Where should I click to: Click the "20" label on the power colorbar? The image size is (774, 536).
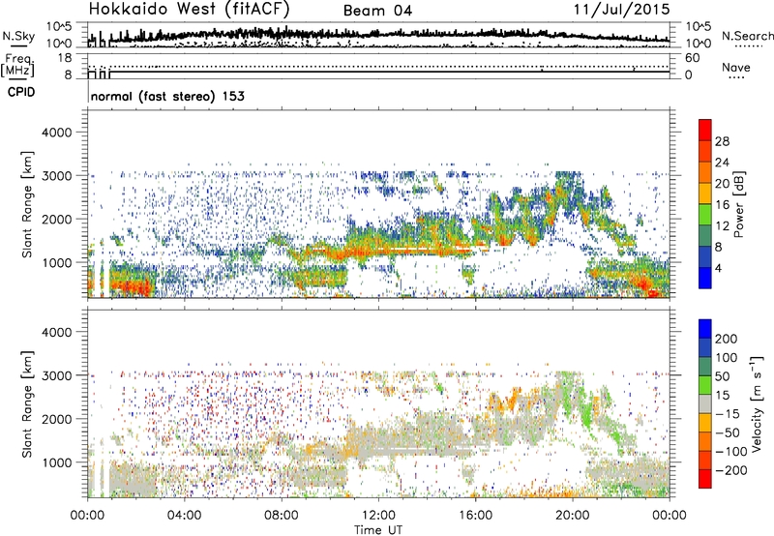722,184
